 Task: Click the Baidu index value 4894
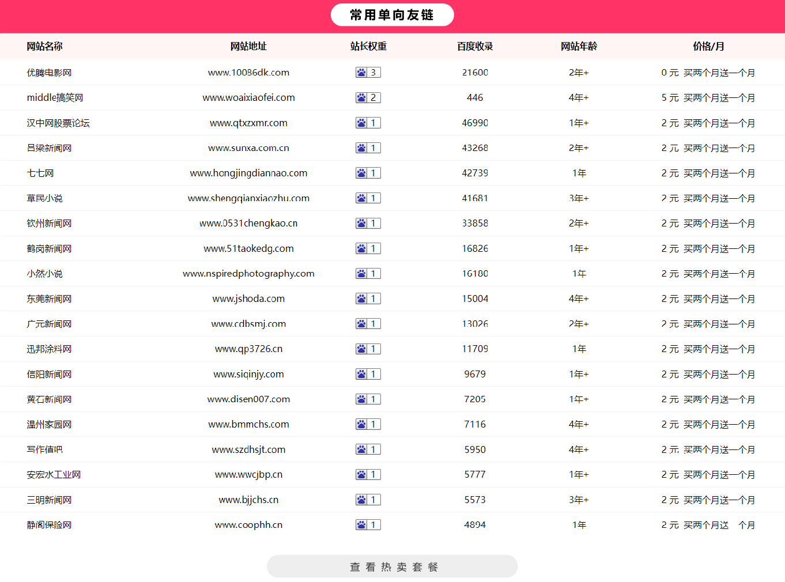tap(475, 525)
